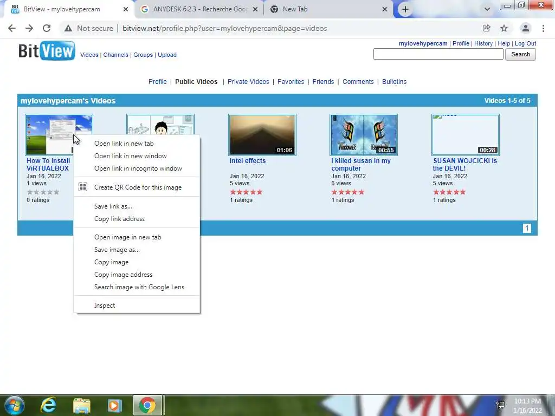Open the Bulletins section

395,82
